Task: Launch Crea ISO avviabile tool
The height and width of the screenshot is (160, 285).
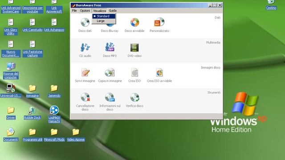Action: 159,75
